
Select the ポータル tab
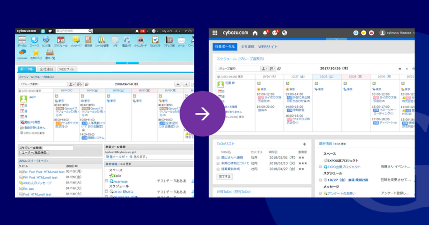pyautogui.click(x=26, y=69)
